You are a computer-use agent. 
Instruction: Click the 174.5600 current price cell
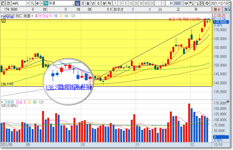click(11, 9)
